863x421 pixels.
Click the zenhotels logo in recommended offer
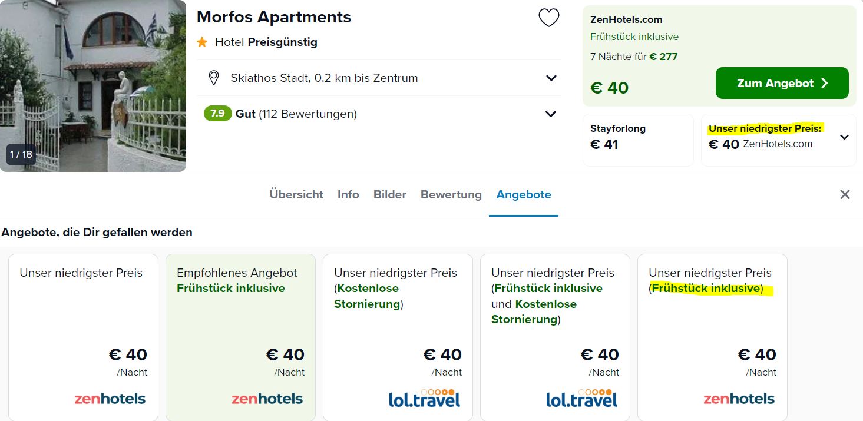267,399
